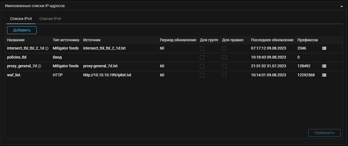
Task: Sort by the Название column header
Action: tap(16, 40)
